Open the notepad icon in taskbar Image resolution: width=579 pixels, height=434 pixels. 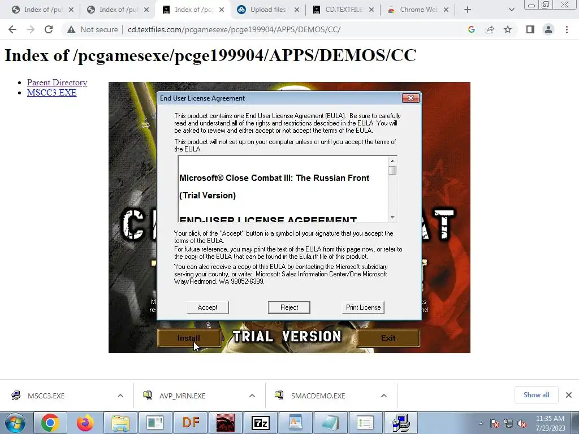330,423
